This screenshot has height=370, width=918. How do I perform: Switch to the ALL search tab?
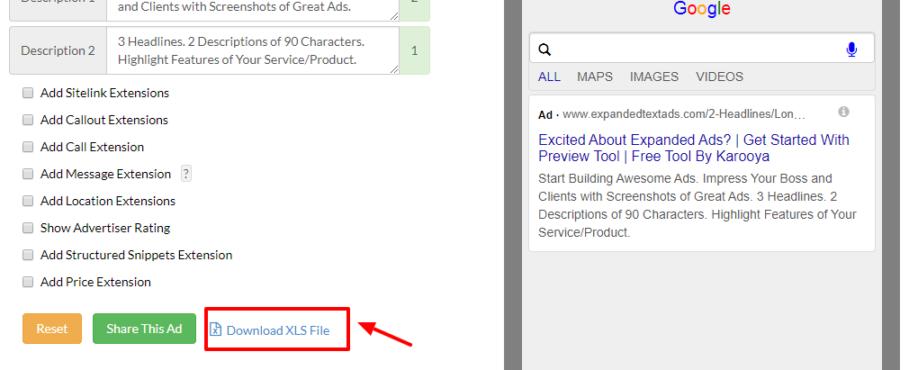549,77
